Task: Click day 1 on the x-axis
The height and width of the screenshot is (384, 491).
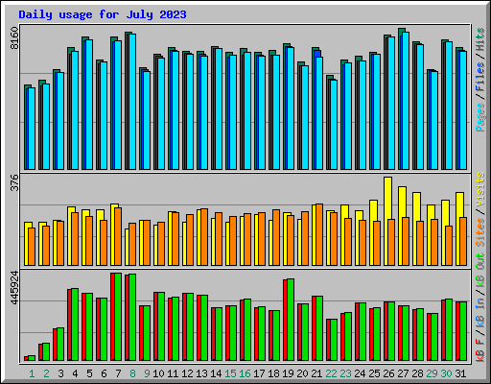Action: [32, 373]
